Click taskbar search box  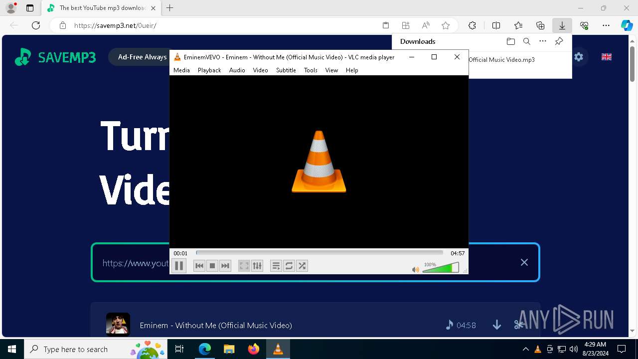point(97,349)
